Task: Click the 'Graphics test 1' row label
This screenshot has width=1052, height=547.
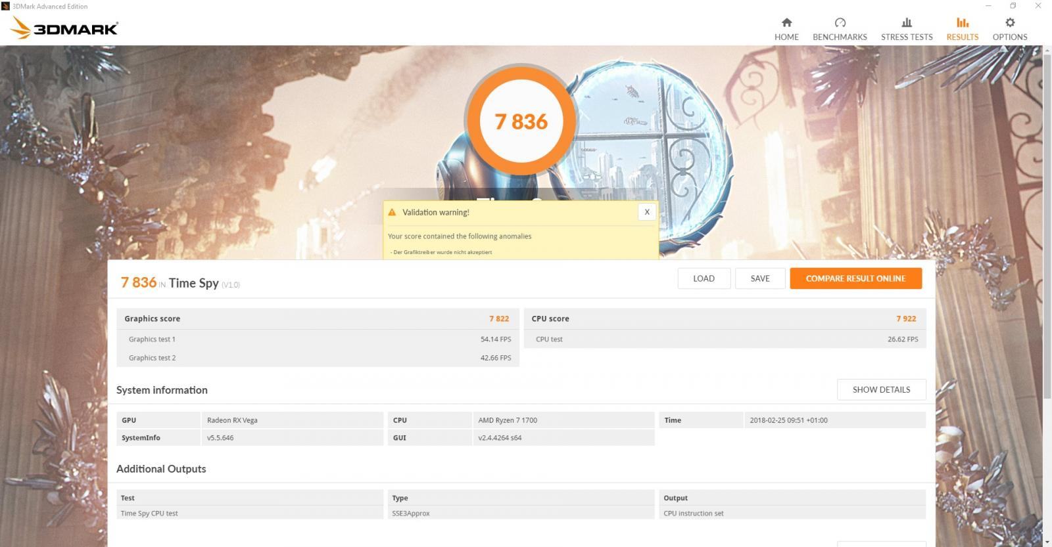Action: pos(152,339)
